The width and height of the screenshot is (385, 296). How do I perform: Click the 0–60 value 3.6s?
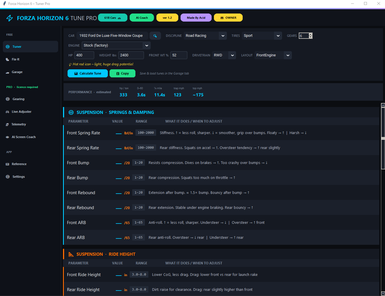141,95
